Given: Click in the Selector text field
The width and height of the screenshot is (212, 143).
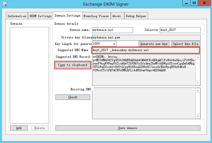Looking at the screenshot, I should [x=180, y=30].
